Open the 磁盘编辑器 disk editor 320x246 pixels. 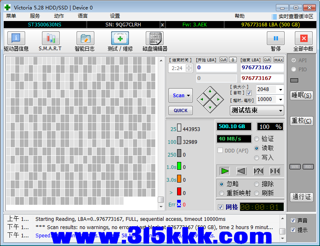(x=154, y=39)
